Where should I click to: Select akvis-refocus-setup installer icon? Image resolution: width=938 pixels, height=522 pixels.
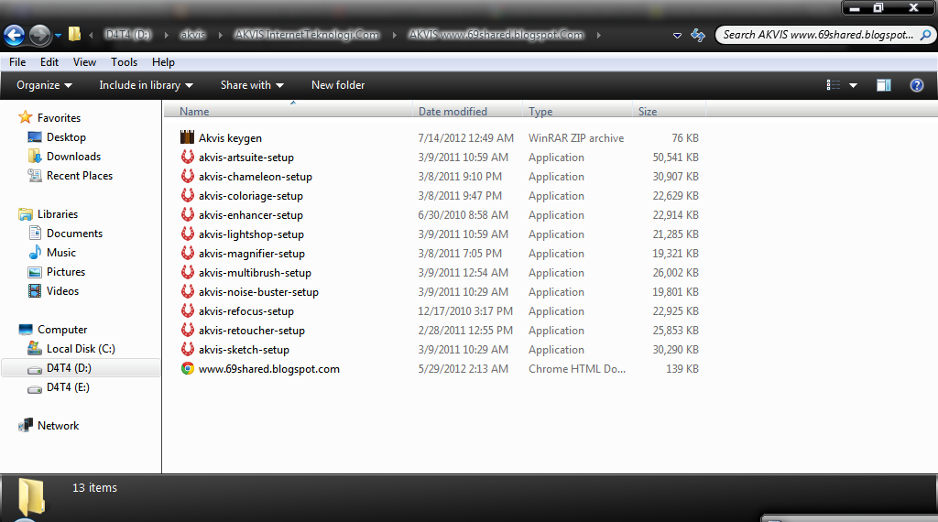point(187,310)
